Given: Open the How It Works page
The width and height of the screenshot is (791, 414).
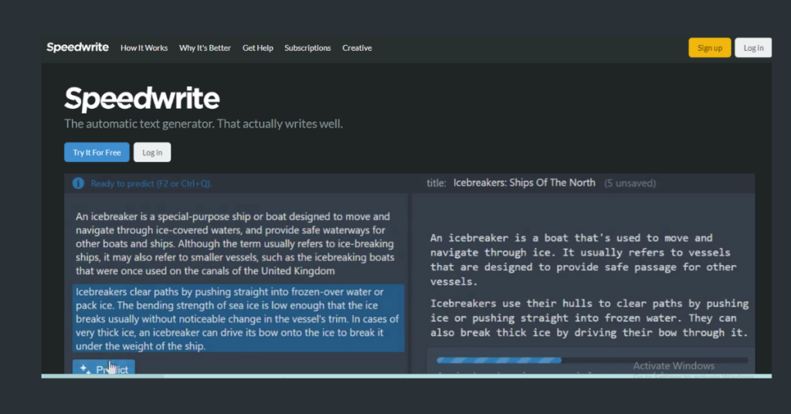Looking at the screenshot, I should [x=144, y=48].
